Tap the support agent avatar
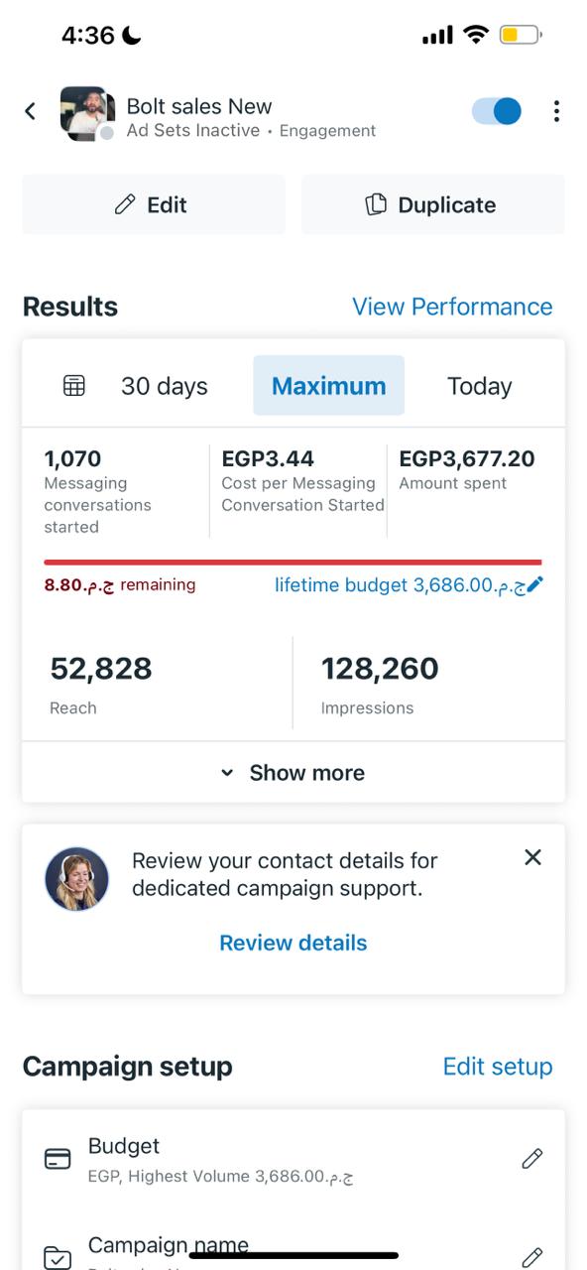 [x=76, y=879]
